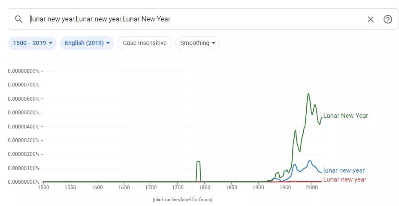Open the help question mark icon

click(x=387, y=19)
